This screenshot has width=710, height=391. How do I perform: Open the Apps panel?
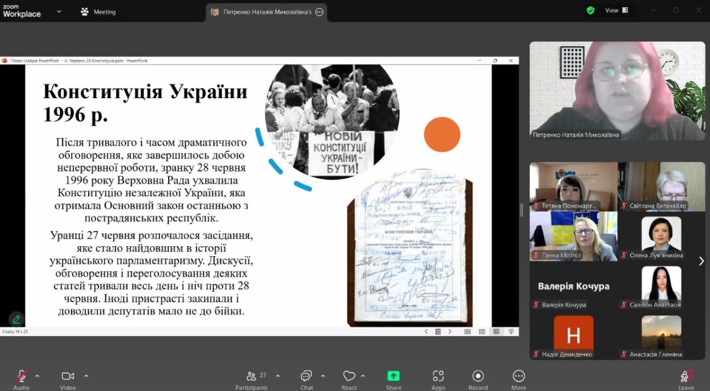pos(438,377)
